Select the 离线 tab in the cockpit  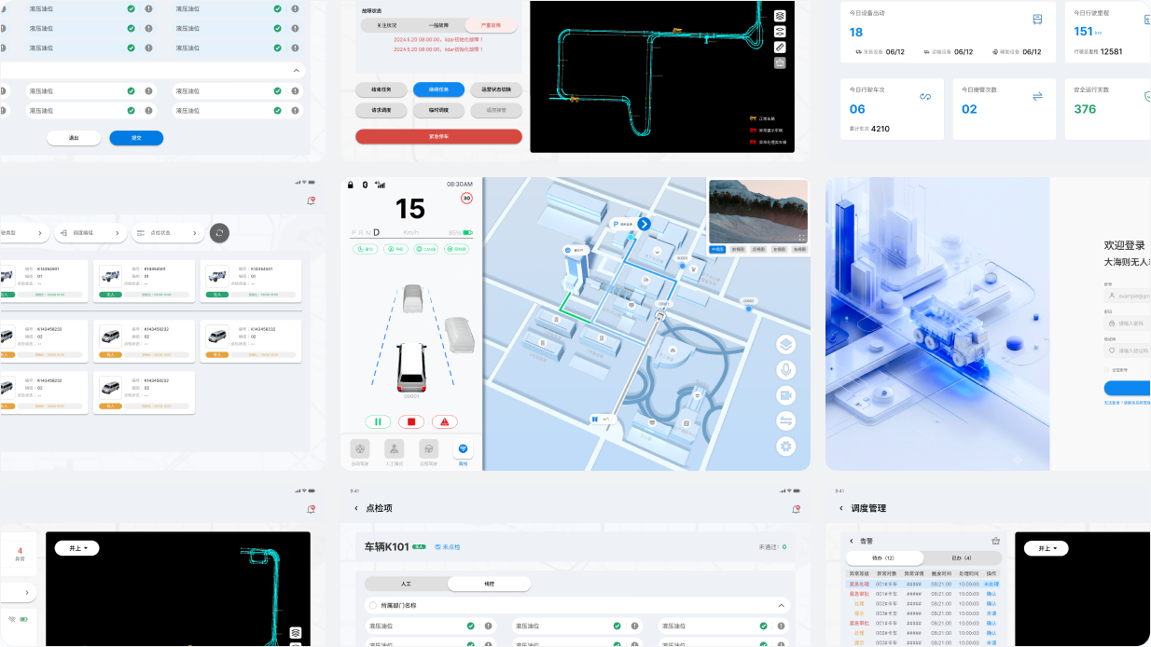[463, 452]
